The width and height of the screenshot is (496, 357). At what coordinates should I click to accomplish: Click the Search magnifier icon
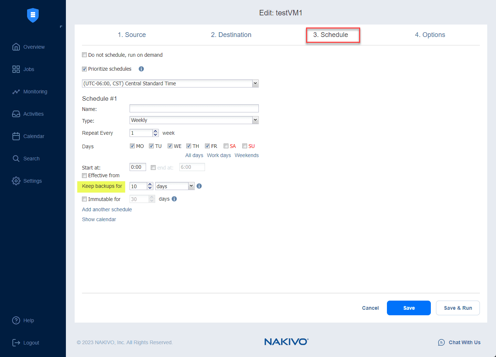pos(16,159)
